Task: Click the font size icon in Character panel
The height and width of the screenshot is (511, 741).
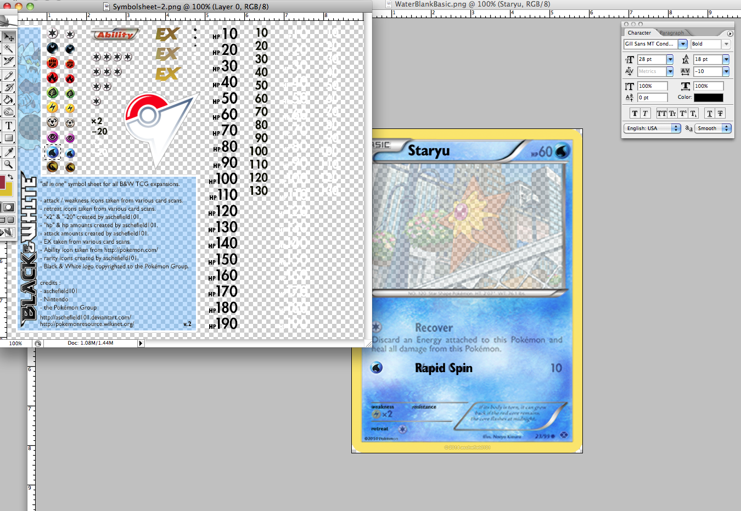Action: pyautogui.click(x=630, y=59)
